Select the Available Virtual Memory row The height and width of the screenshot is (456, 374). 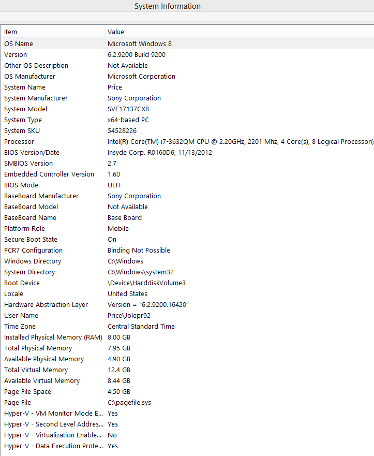point(42,381)
